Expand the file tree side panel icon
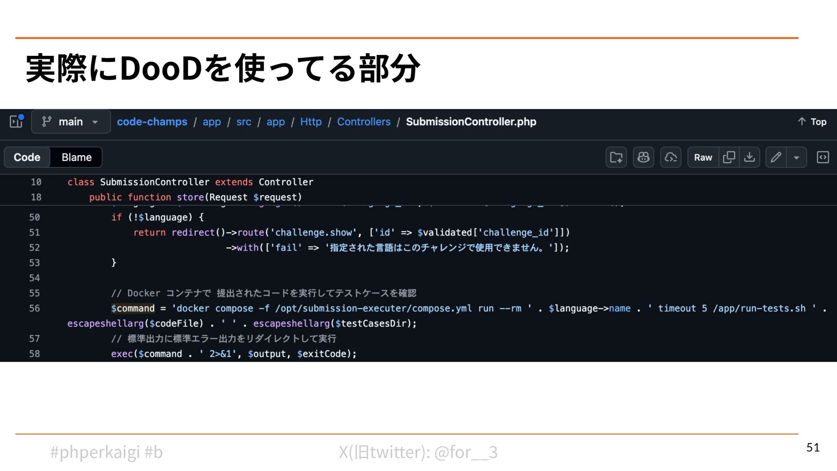Screen dimensions: 837x471 point(17,121)
